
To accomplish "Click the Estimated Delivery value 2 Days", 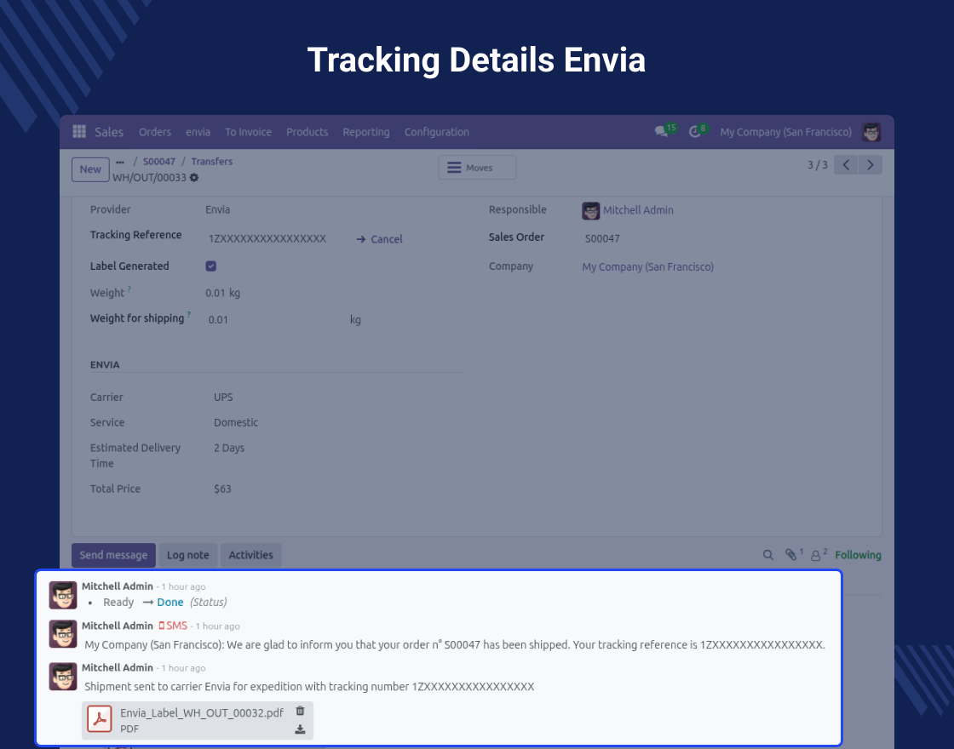I will click(229, 448).
